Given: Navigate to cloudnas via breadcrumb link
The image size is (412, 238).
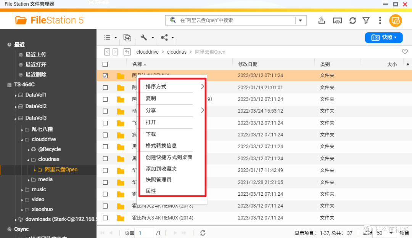Looking at the screenshot, I should [177, 52].
